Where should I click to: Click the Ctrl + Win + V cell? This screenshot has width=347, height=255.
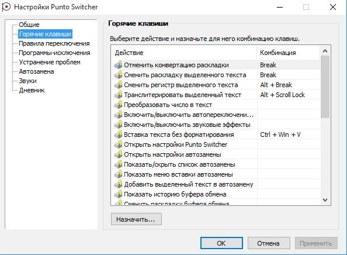click(289, 135)
